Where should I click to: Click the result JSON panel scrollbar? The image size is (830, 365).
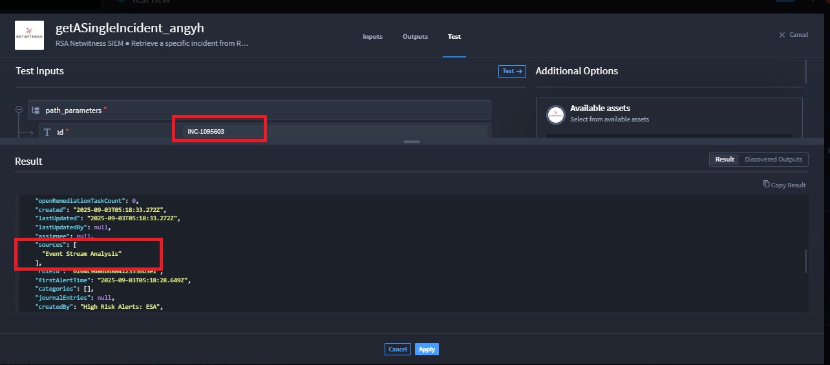(x=805, y=261)
